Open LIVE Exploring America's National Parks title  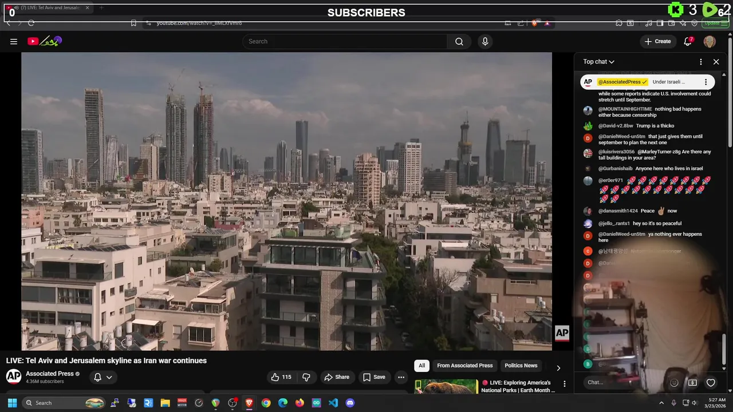point(518,386)
